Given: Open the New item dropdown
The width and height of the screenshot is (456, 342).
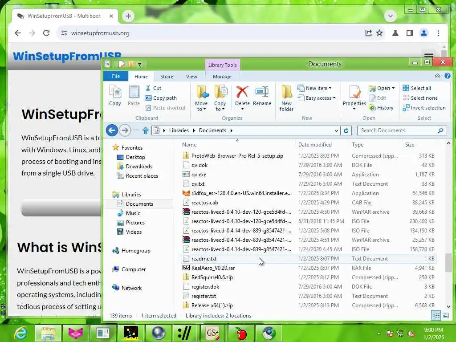Looking at the screenshot, I should [x=314, y=88].
